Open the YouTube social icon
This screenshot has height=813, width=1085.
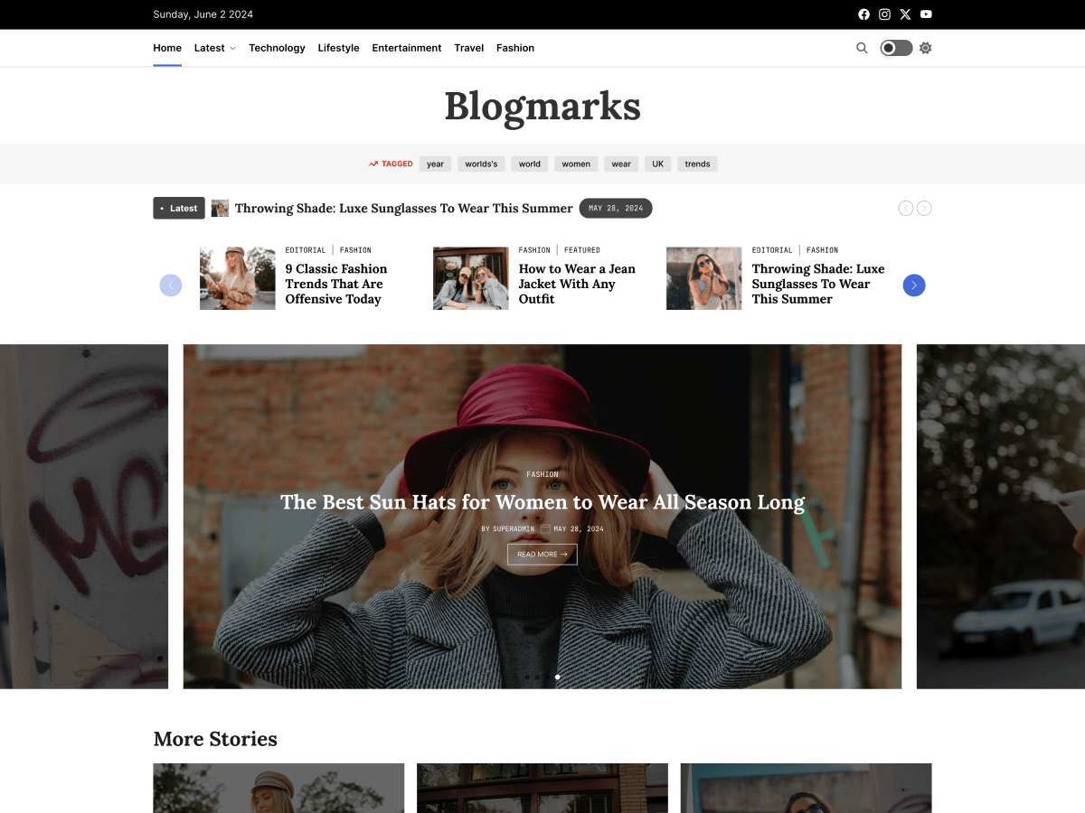click(x=926, y=14)
